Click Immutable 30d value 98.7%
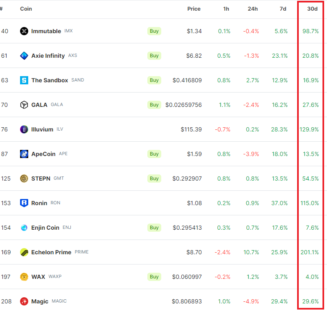This screenshot has height=312, width=327. (x=311, y=31)
